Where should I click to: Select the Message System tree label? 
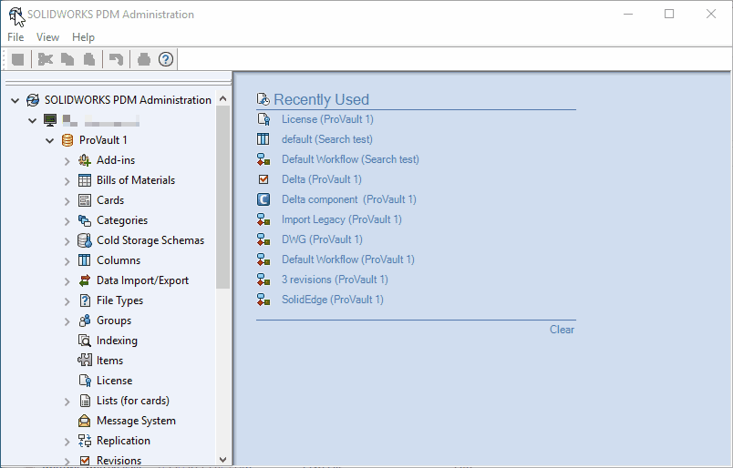point(136,421)
